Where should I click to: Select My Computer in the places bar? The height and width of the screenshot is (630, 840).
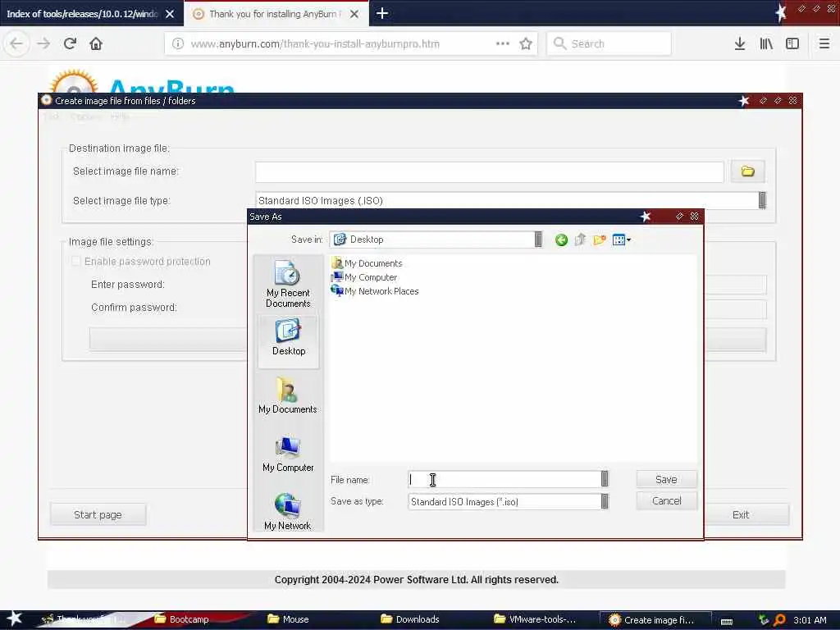tap(288, 454)
